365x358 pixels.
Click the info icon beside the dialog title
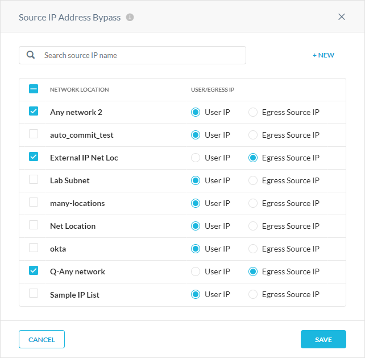130,17
